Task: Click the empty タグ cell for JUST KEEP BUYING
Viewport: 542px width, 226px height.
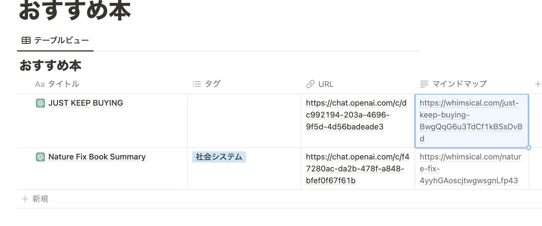Action: [x=244, y=121]
